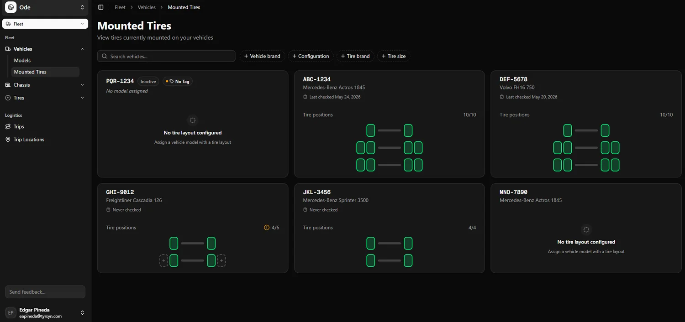Click the search magnifier icon
This screenshot has height=322, width=685.
click(x=105, y=56)
